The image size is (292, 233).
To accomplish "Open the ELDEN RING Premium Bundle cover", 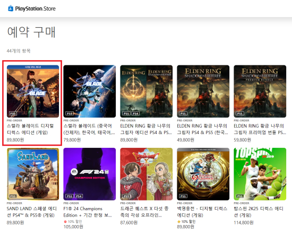I will pyautogui.click(x=260, y=91).
